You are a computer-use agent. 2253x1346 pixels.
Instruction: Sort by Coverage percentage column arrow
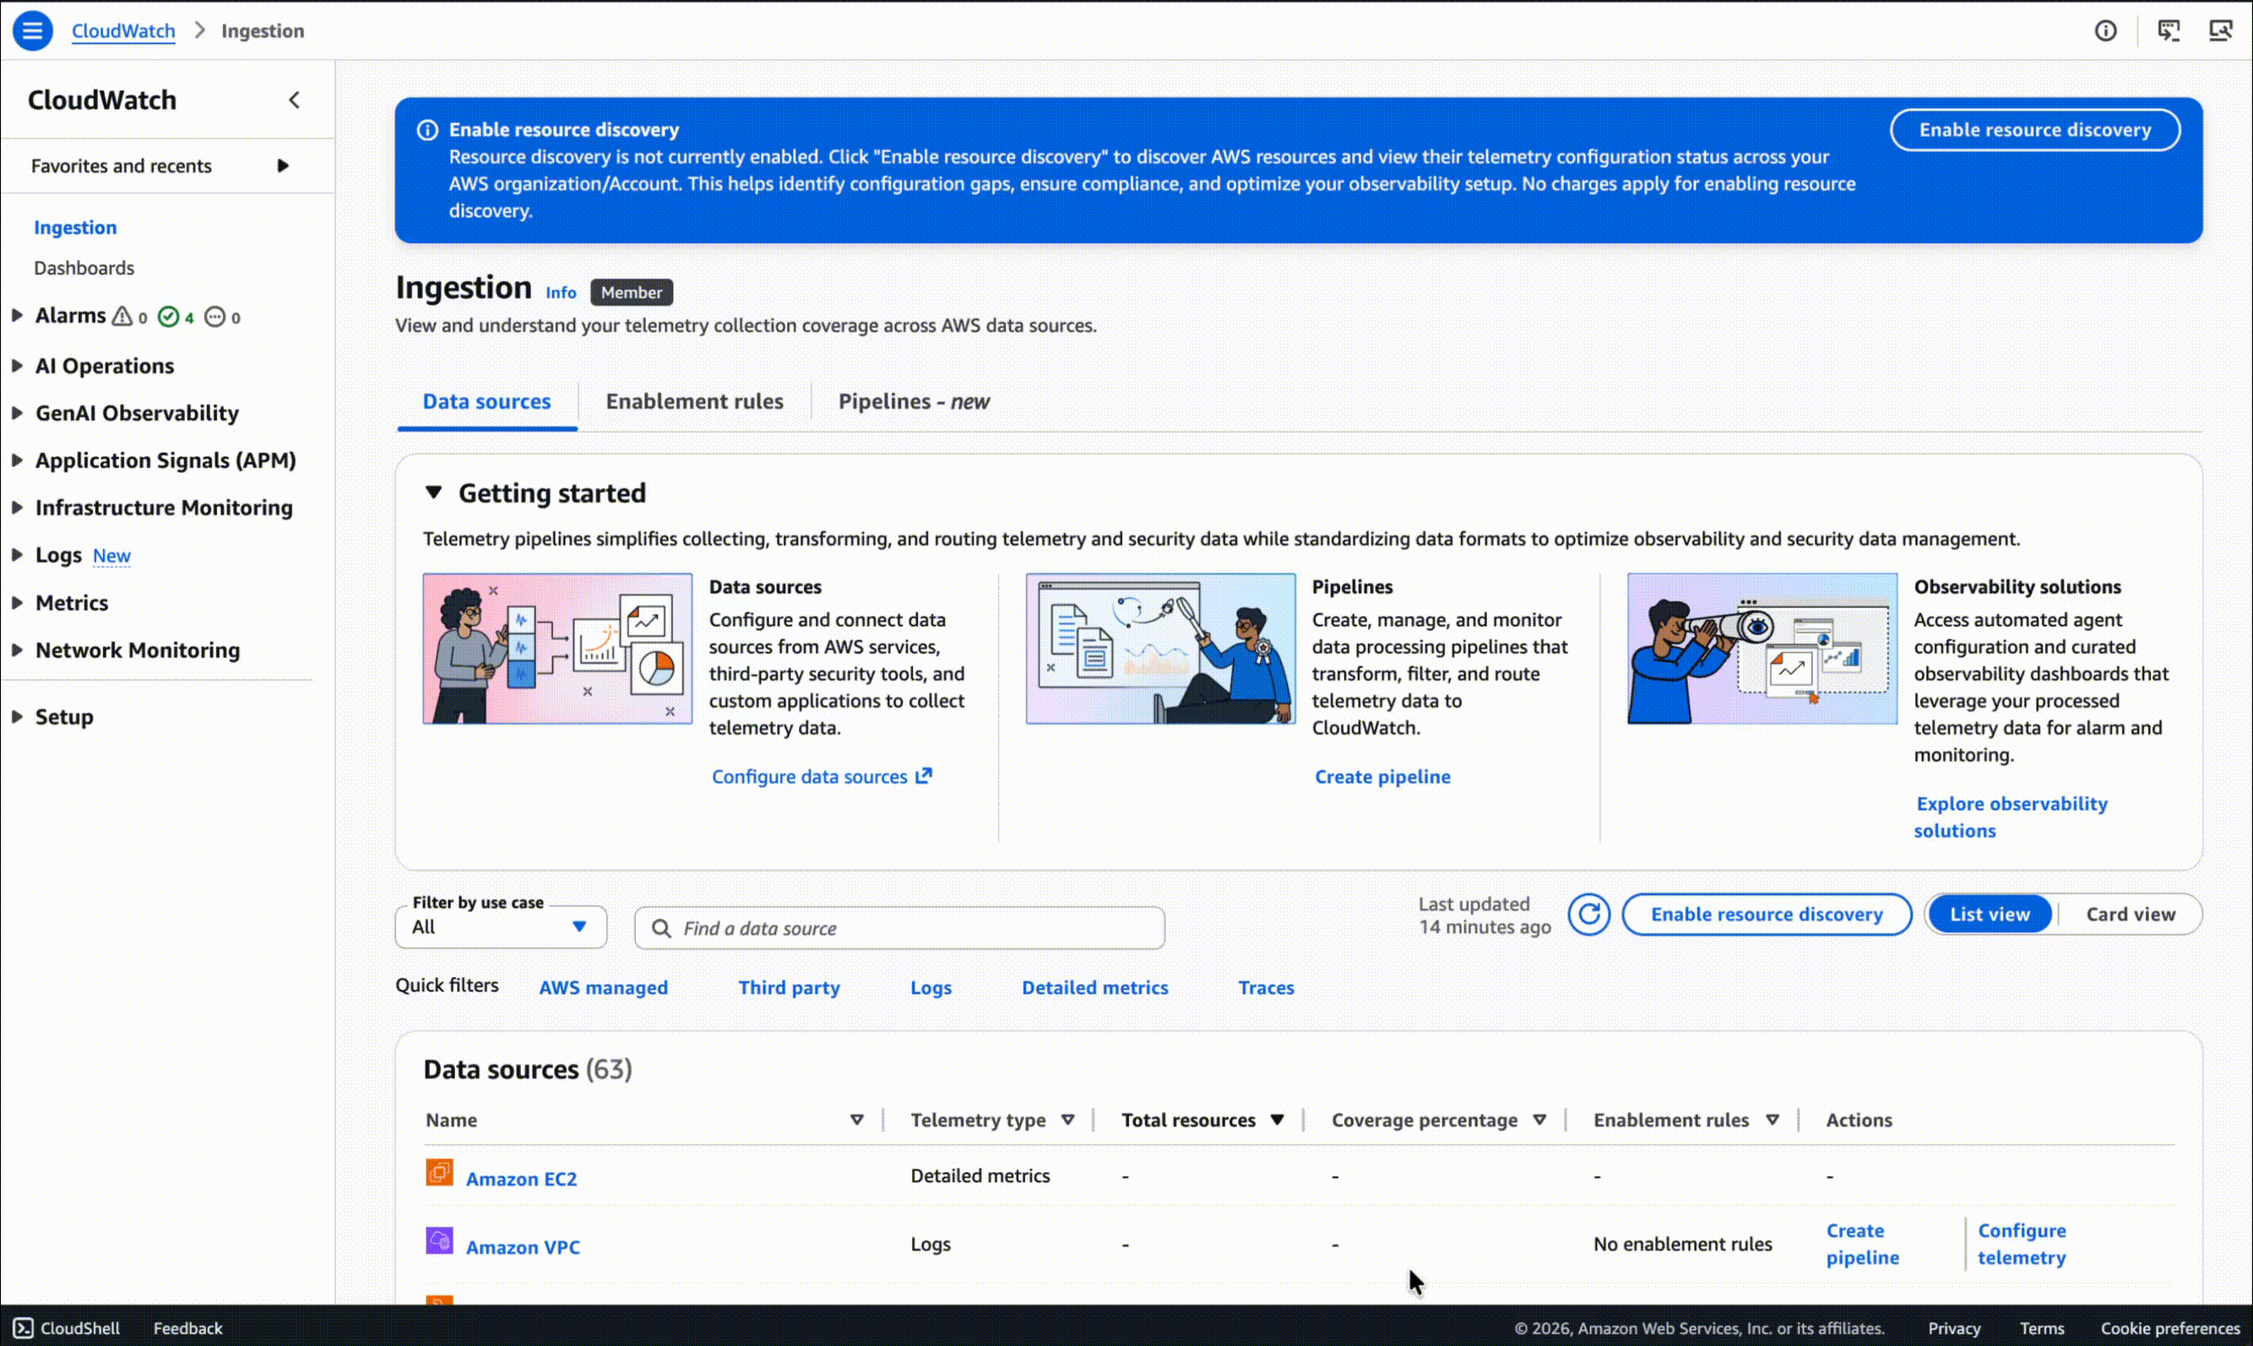pos(1539,1121)
